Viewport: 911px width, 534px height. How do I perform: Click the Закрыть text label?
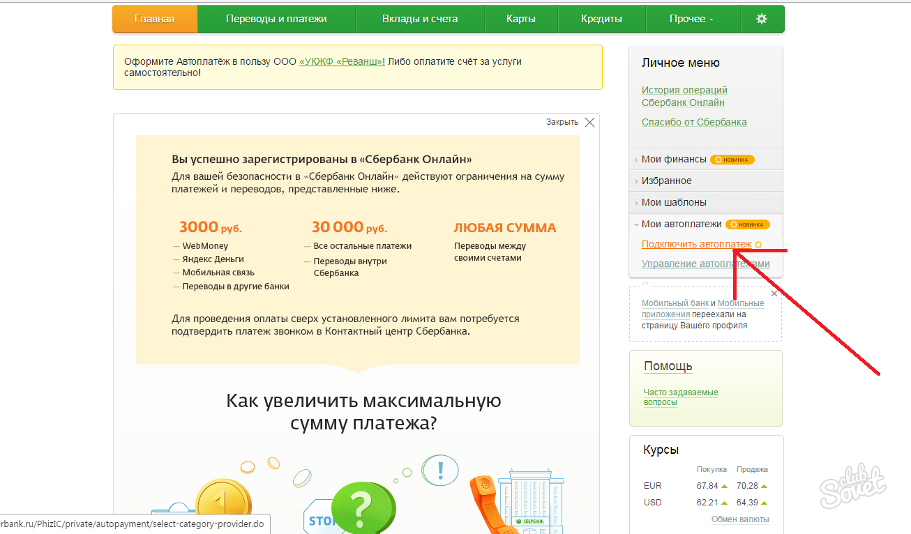click(562, 122)
